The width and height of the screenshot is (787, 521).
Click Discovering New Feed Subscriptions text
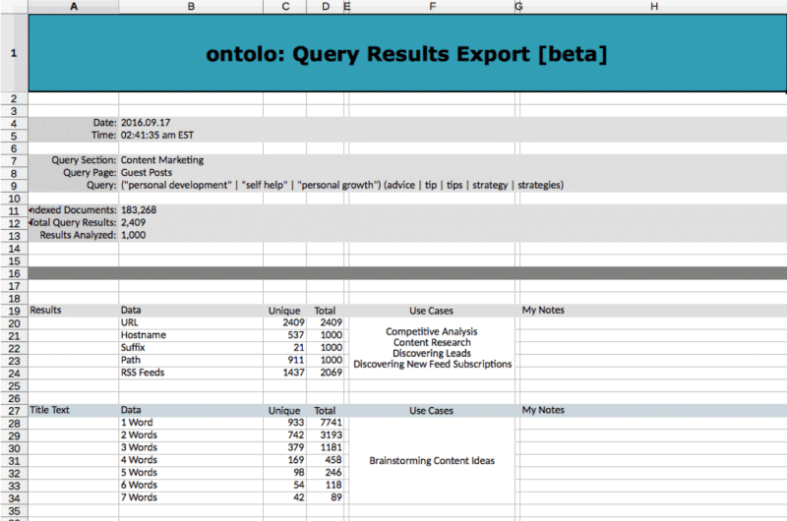click(432, 364)
